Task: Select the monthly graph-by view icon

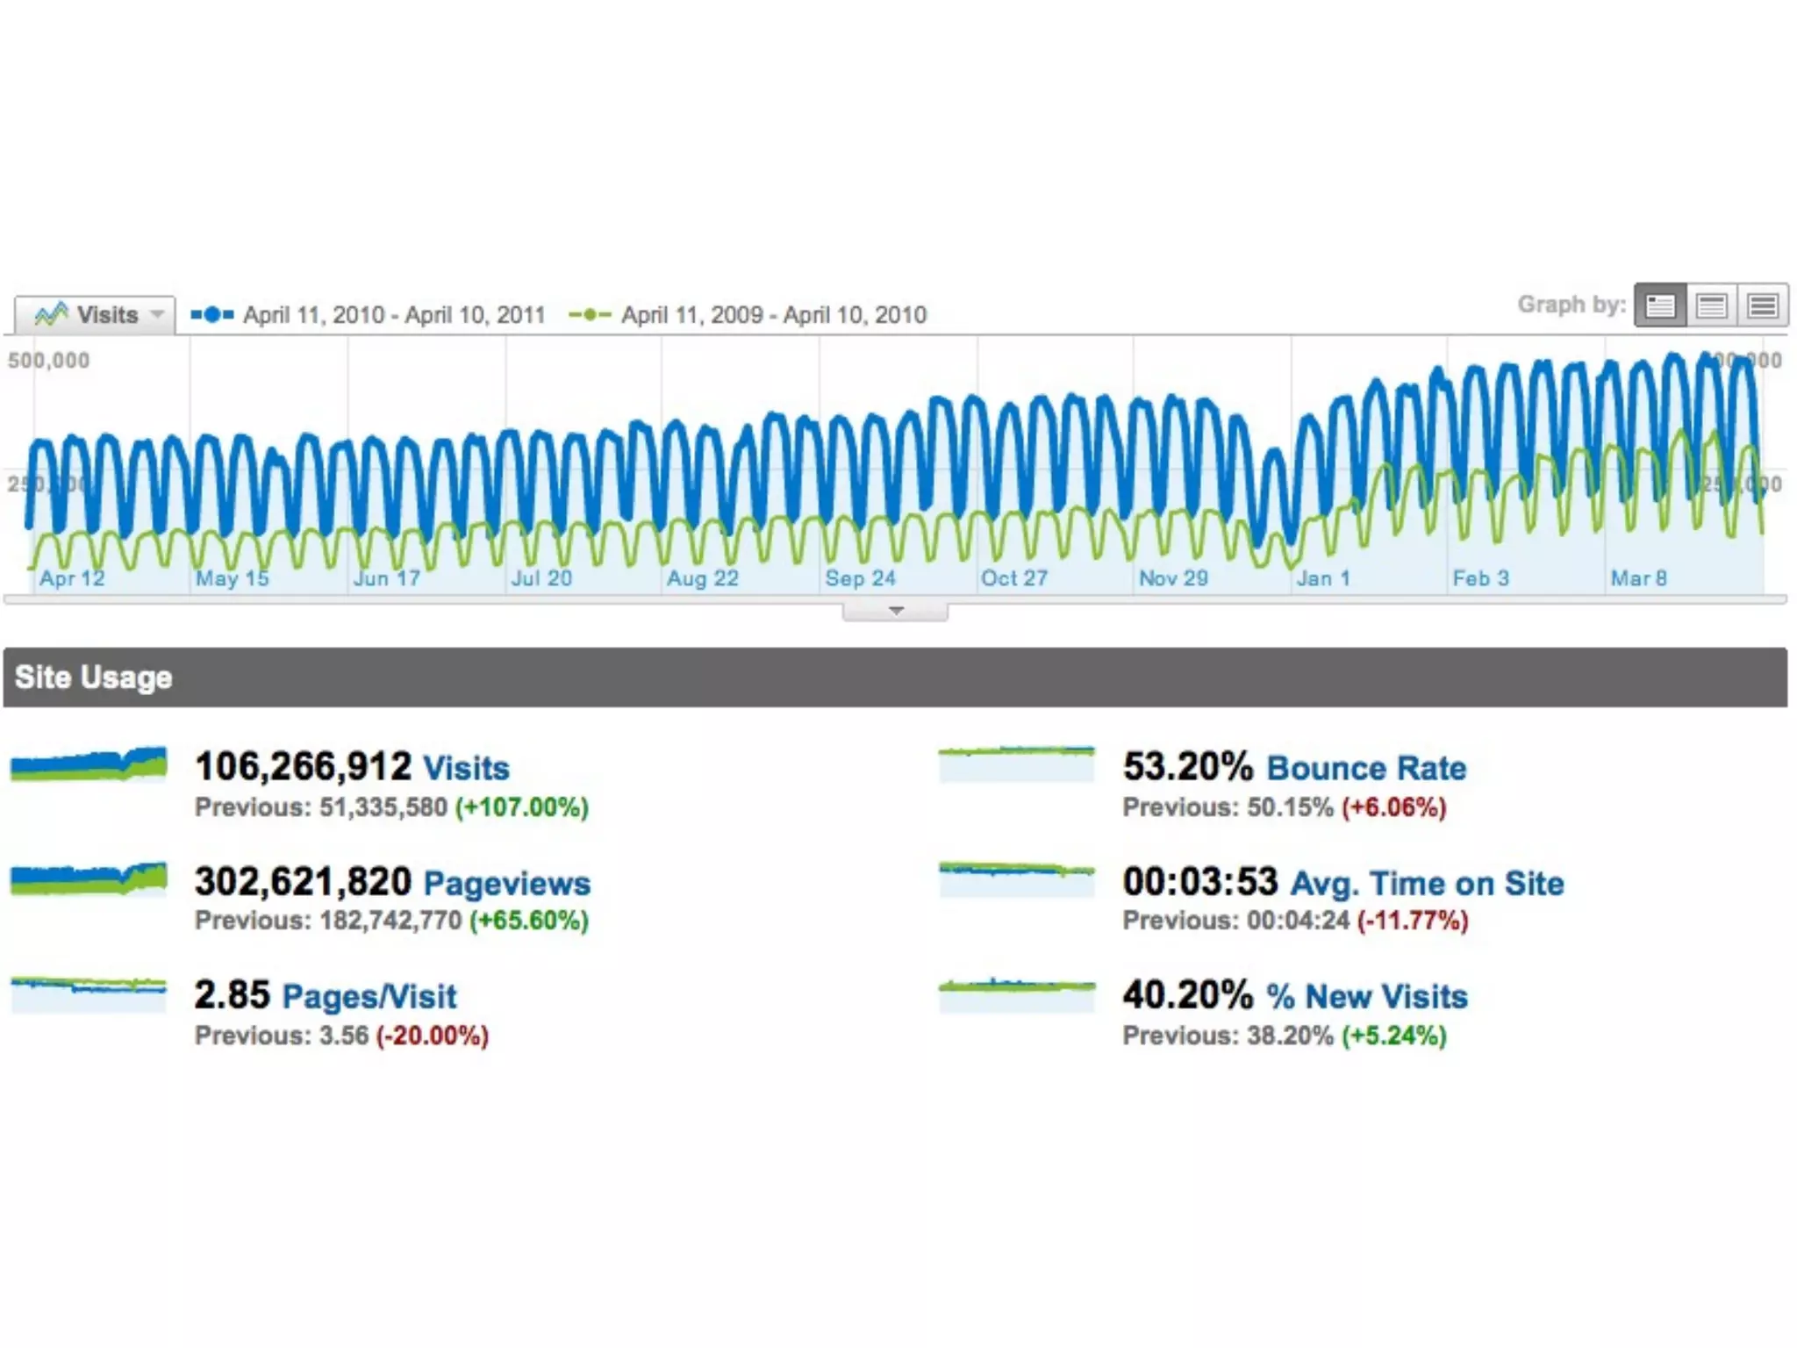Action: (x=1763, y=305)
